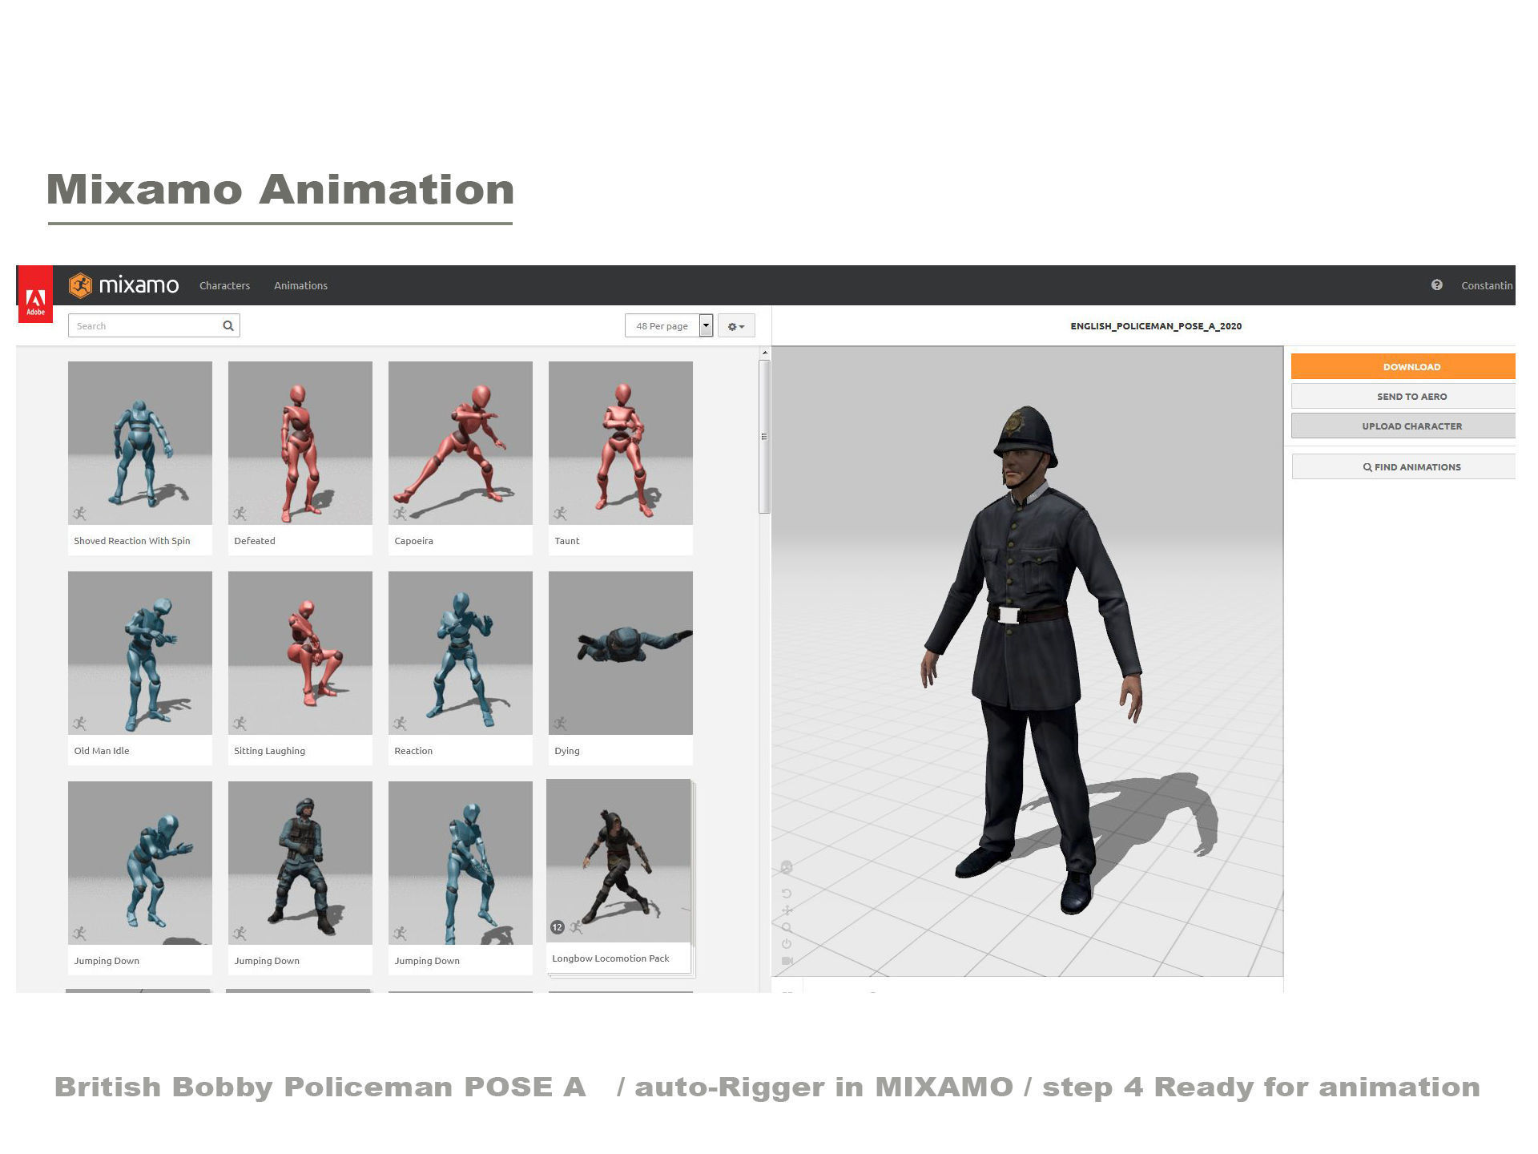Select Shoved Reaction With Spin thumbnail
Image resolution: width=1538 pixels, height=1154 pixels.
(140, 443)
